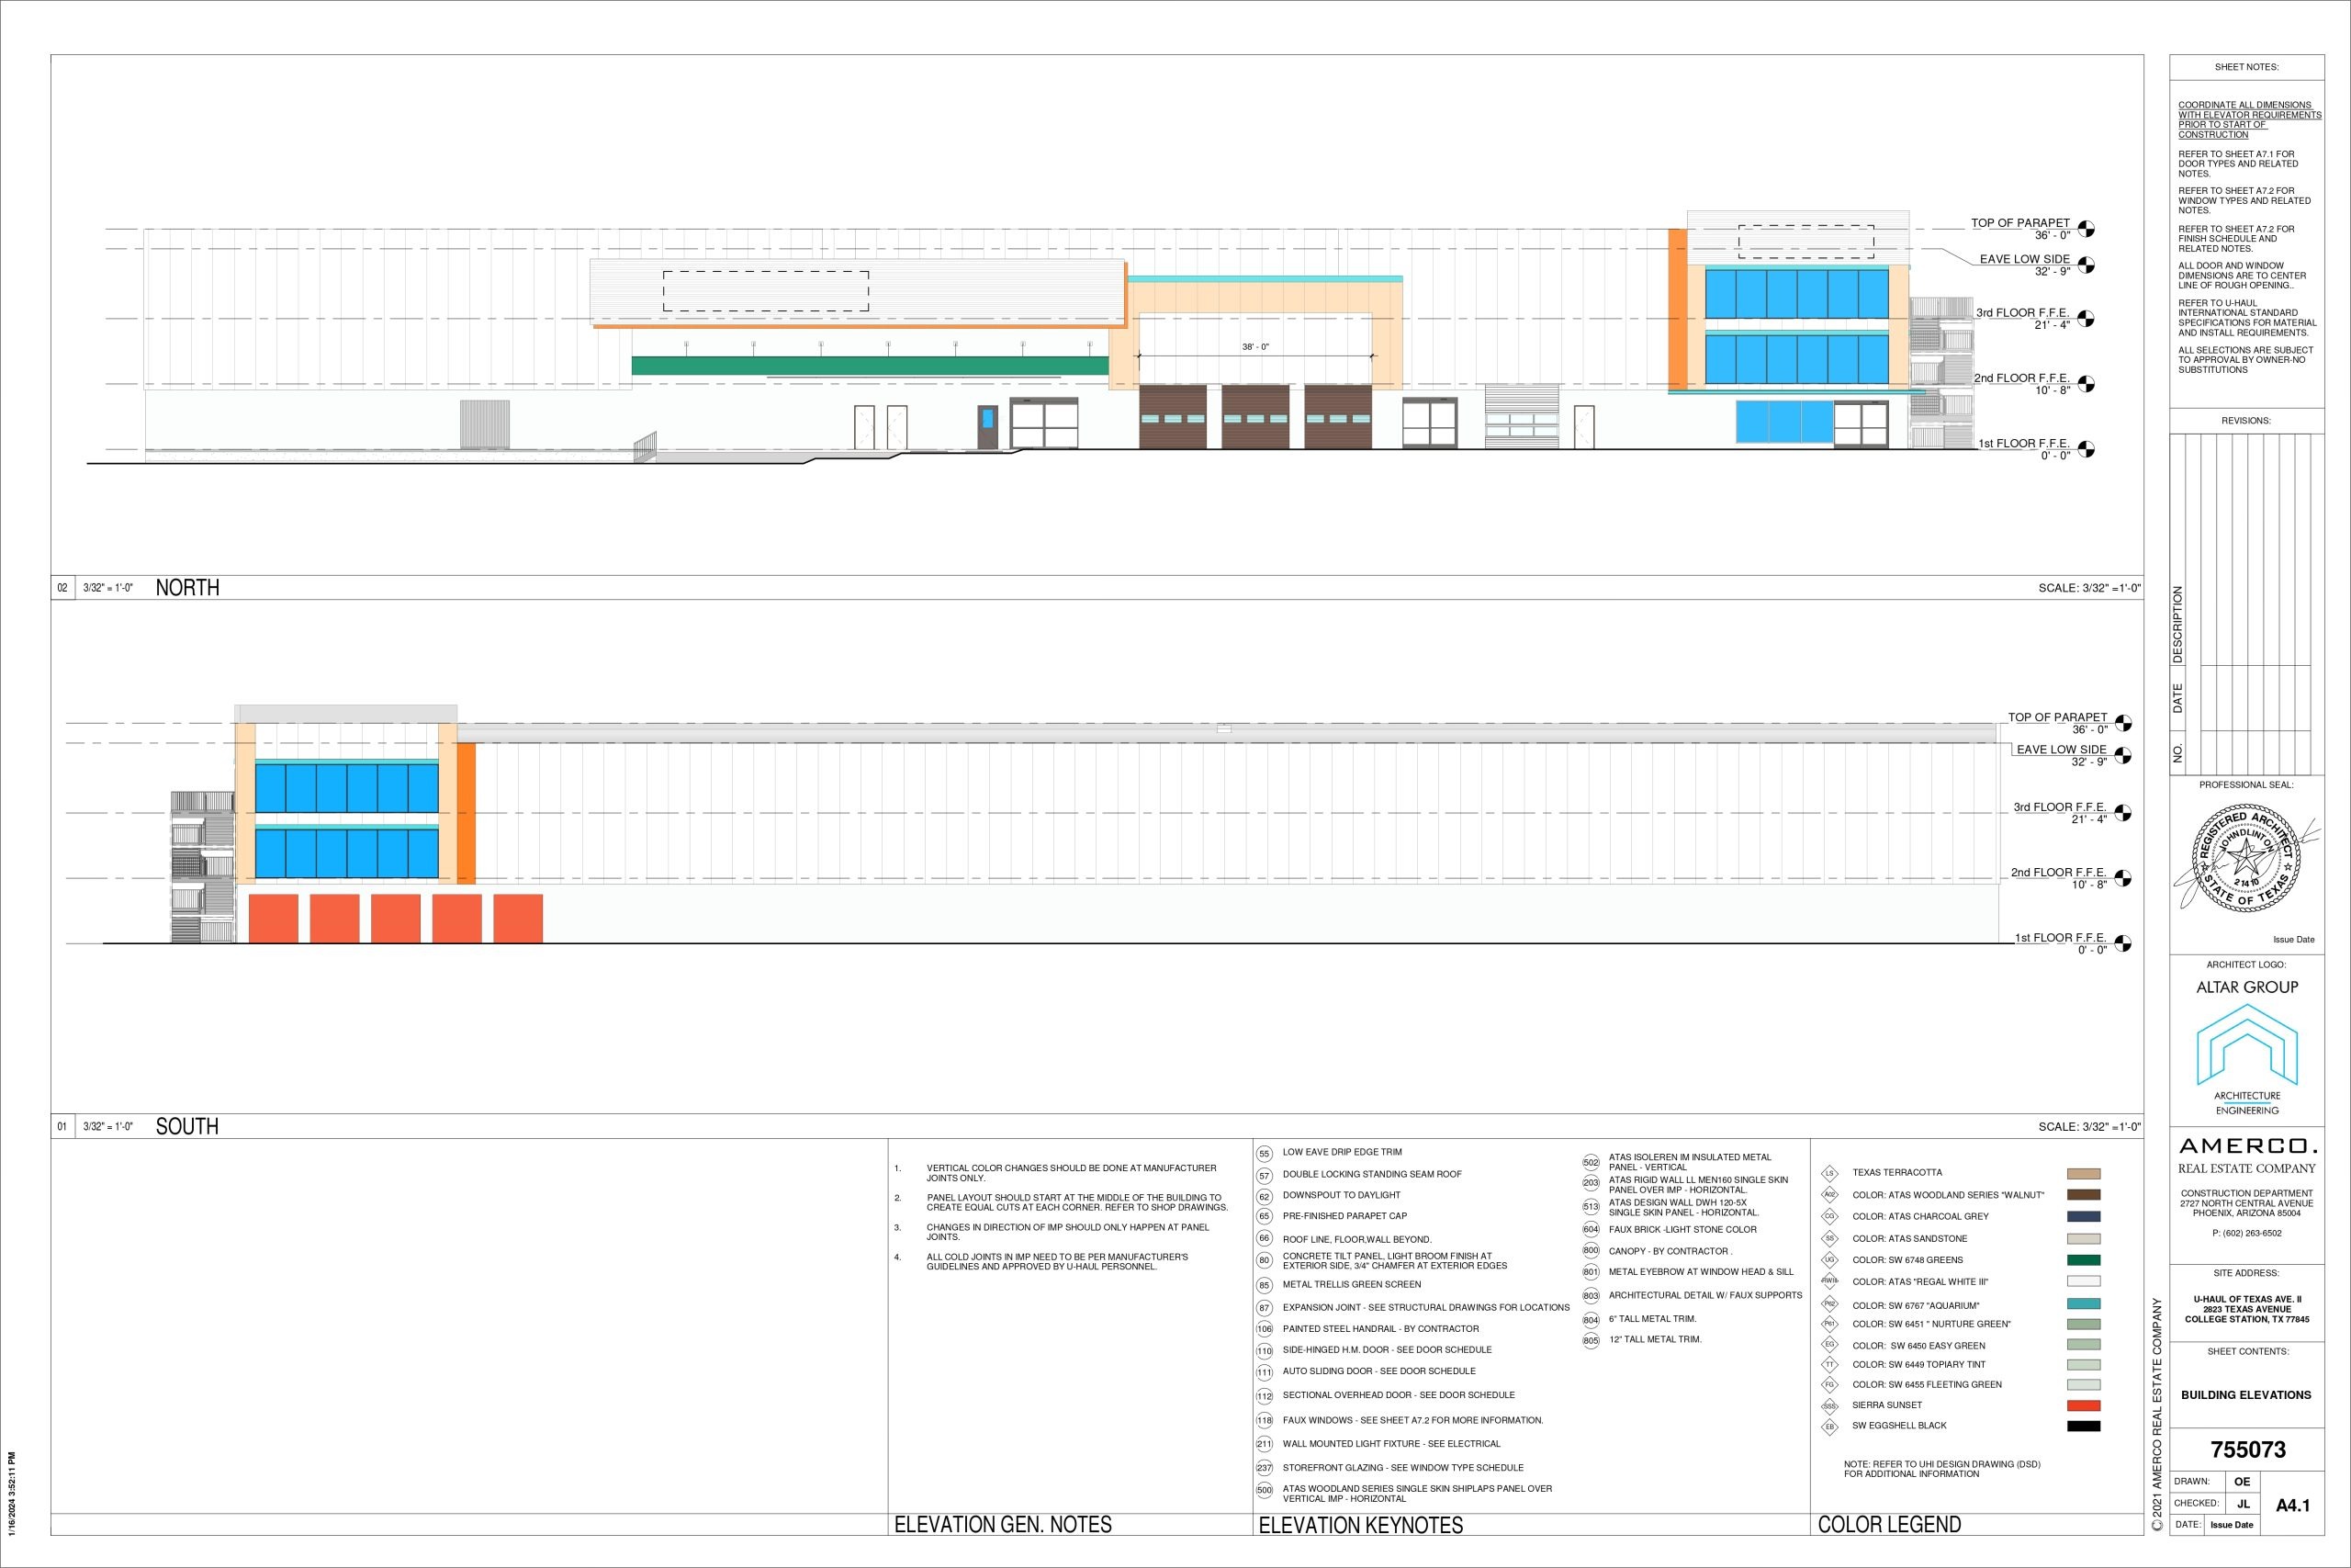Click the NORTH elevation view title

187,588
